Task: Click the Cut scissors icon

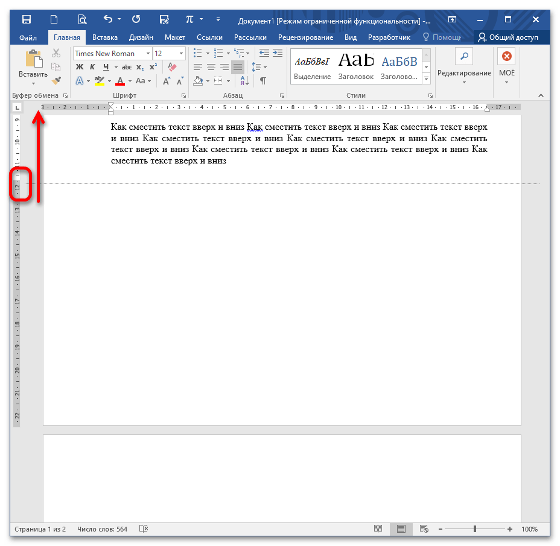Action: tap(56, 53)
